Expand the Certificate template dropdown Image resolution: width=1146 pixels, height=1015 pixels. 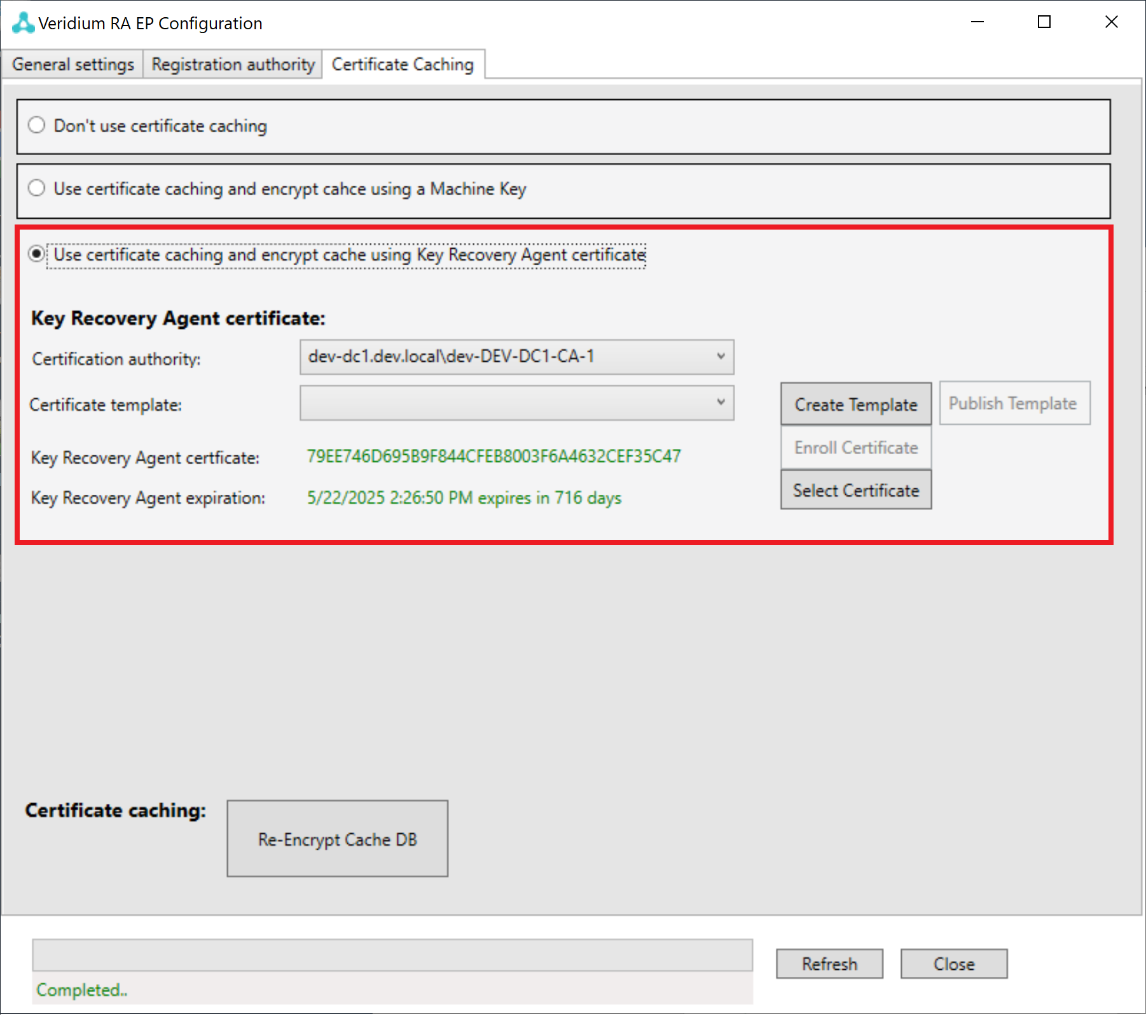516,403
